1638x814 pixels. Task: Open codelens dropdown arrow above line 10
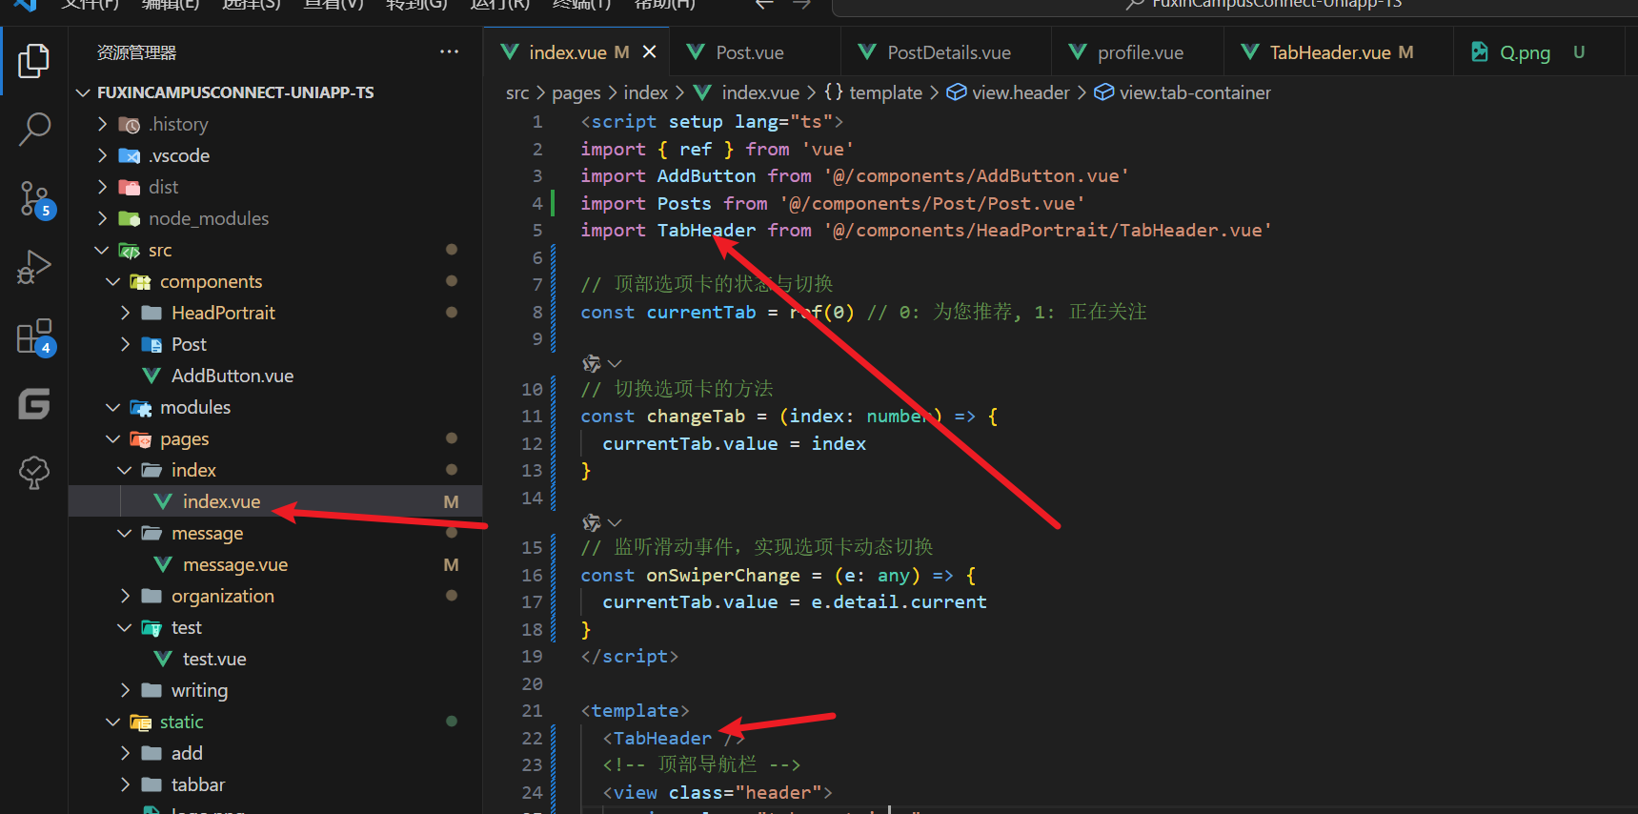tap(615, 363)
